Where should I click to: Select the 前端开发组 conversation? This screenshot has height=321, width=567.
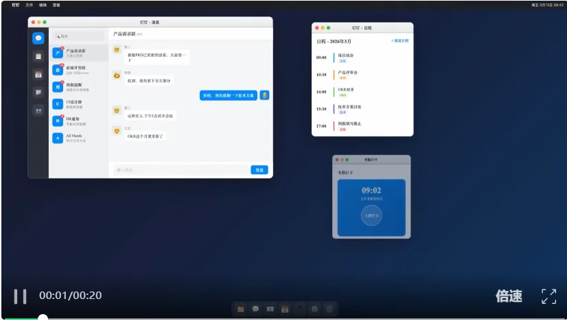(x=78, y=69)
